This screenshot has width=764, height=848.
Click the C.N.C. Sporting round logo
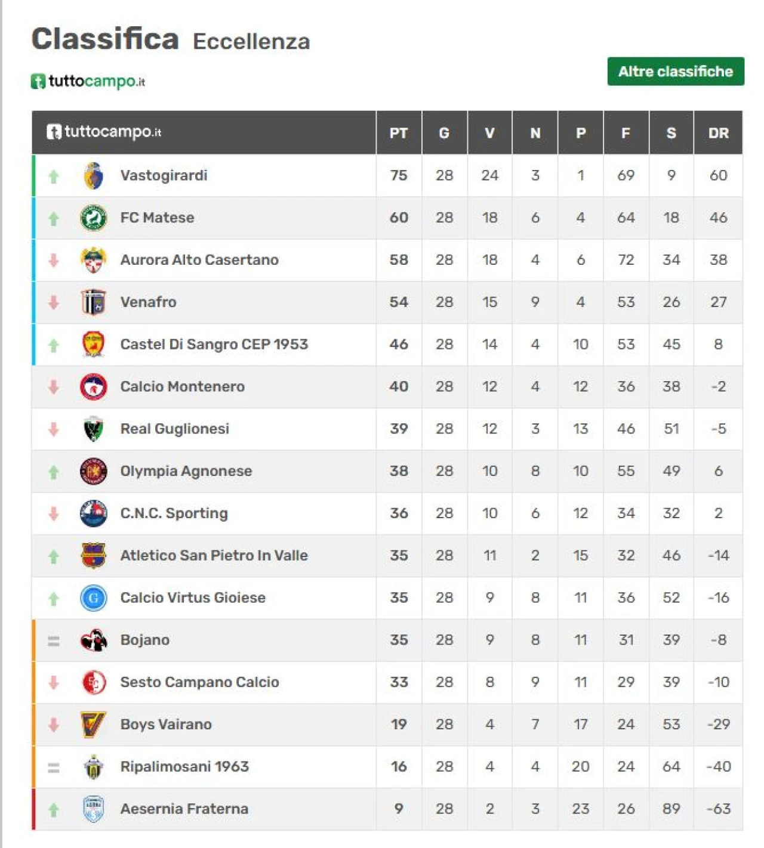pos(94,513)
